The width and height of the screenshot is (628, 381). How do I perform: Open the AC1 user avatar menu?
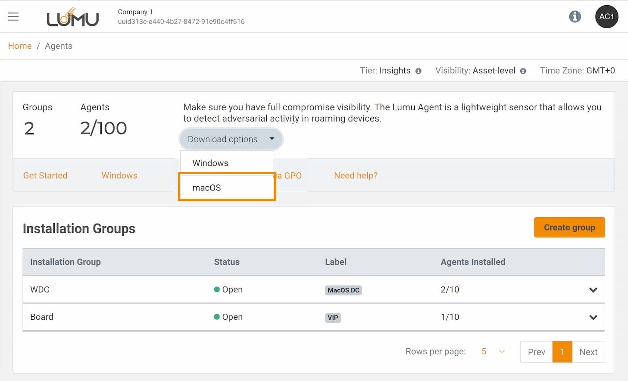(606, 17)
